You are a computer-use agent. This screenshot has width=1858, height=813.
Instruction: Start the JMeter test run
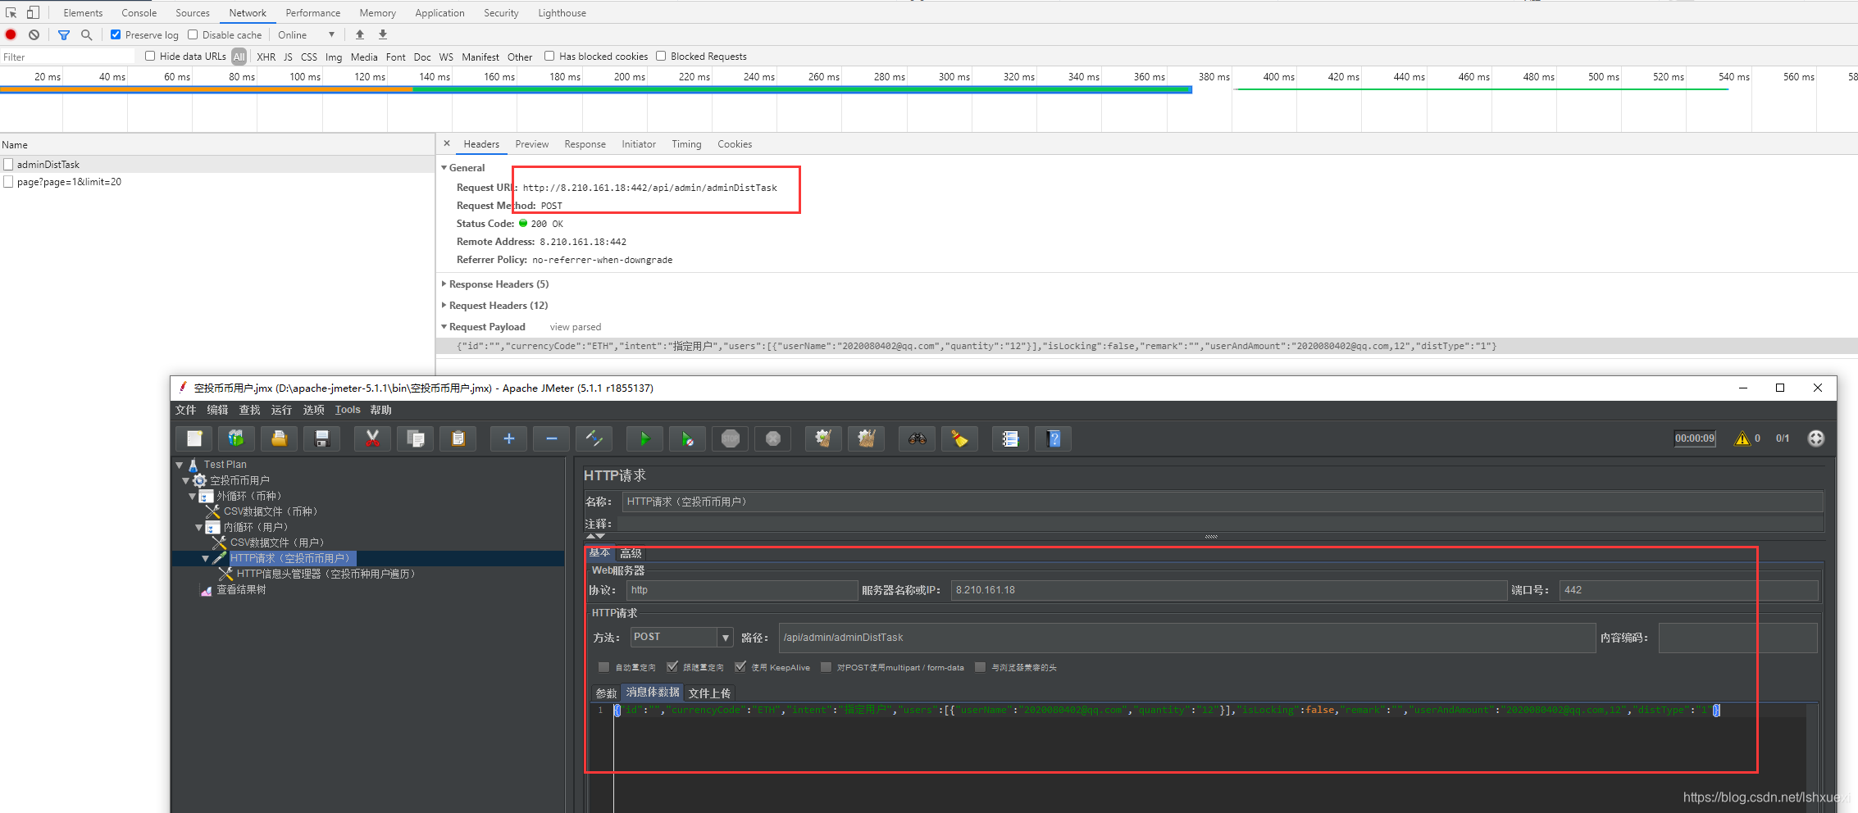click(x=644, y=438)
